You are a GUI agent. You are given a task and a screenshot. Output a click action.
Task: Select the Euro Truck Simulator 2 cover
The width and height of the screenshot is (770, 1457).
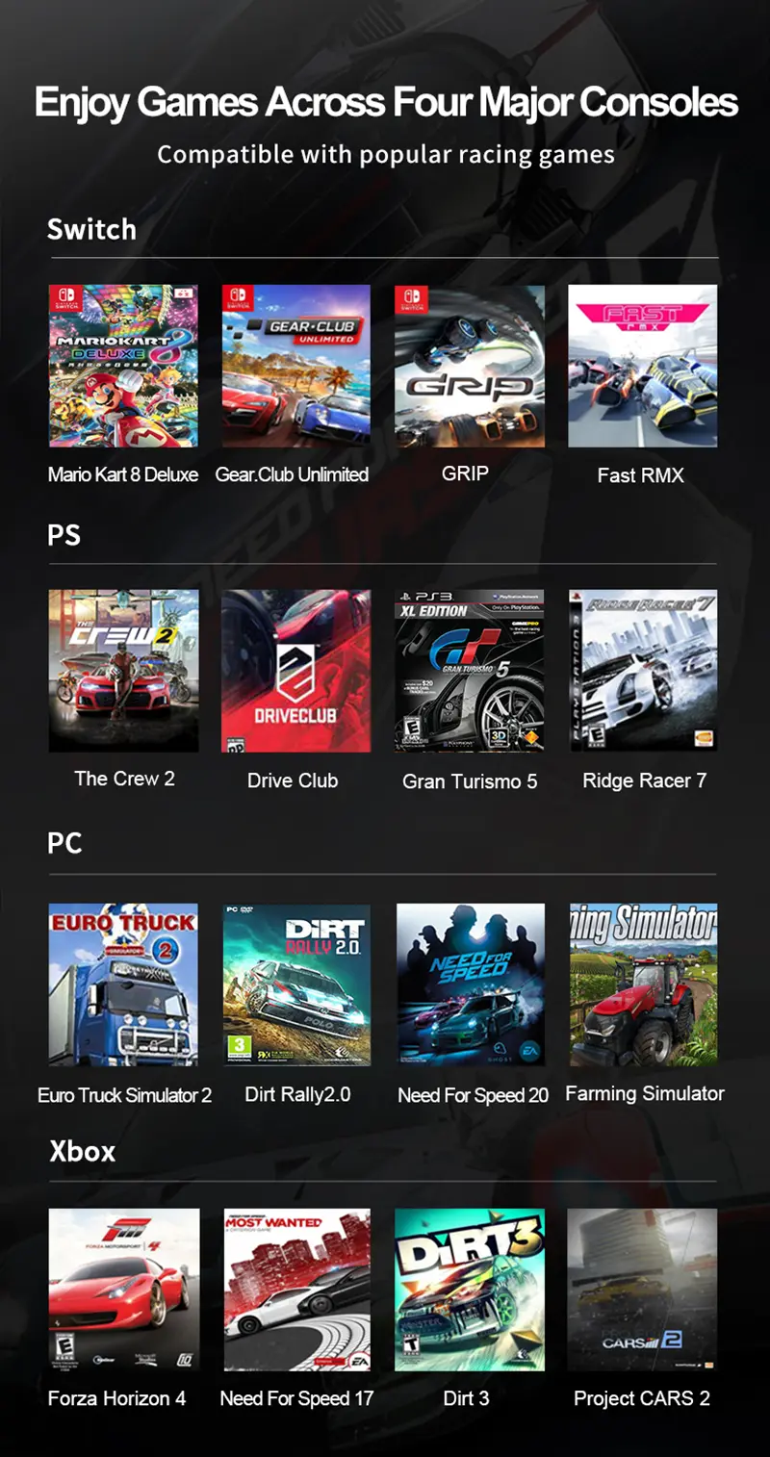123,984
